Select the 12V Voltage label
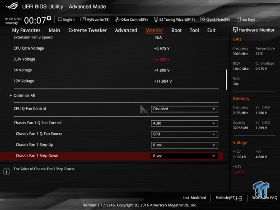The height and width of the screenshot is (210, 280). pos(24,81)
